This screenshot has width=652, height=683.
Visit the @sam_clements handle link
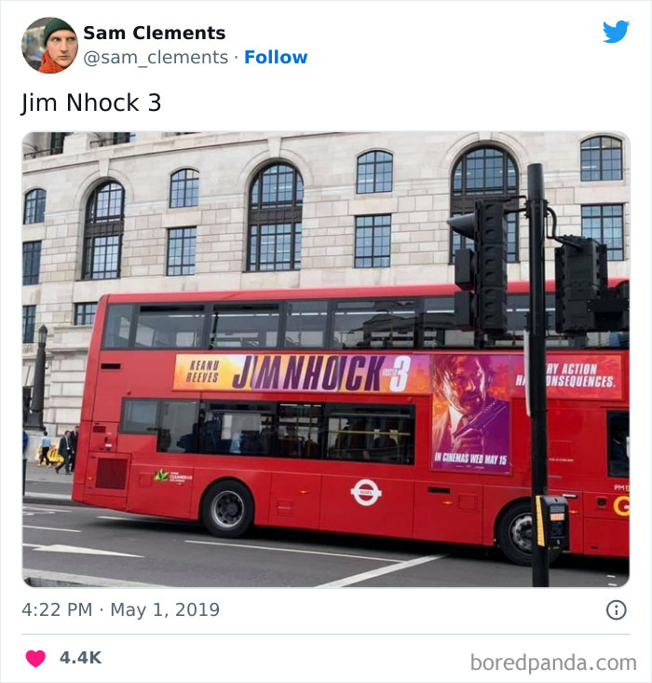[x=156, y=58]
